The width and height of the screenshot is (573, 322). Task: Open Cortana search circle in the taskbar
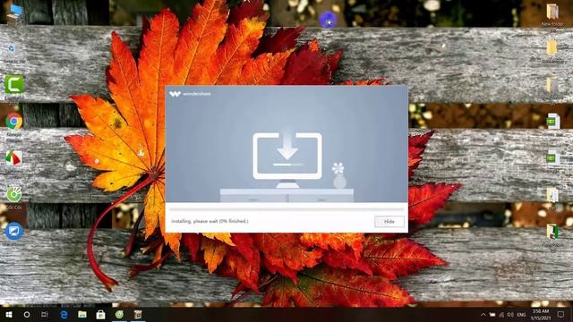tap(27, 314)
